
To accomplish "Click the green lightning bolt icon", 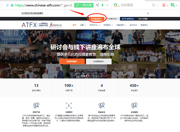I will (103, 5).
